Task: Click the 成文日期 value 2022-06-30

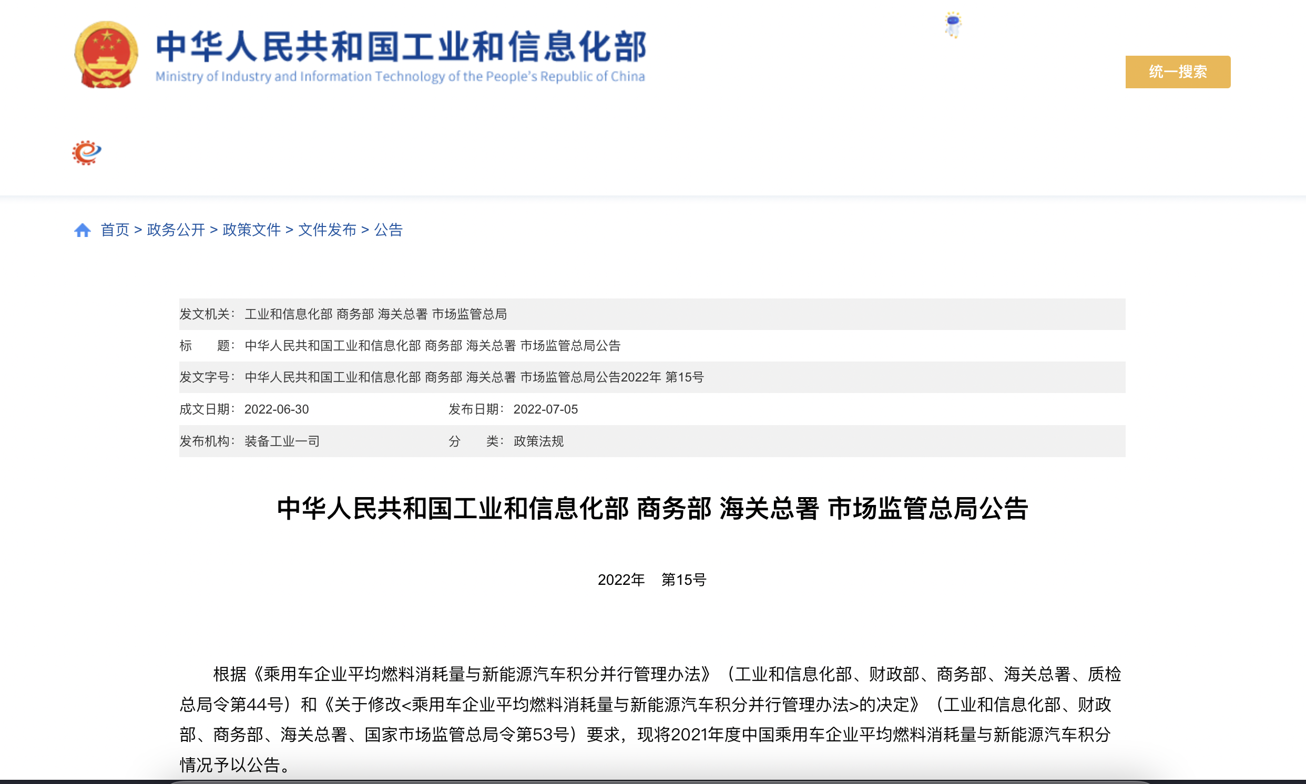Action: click(277, 409)
